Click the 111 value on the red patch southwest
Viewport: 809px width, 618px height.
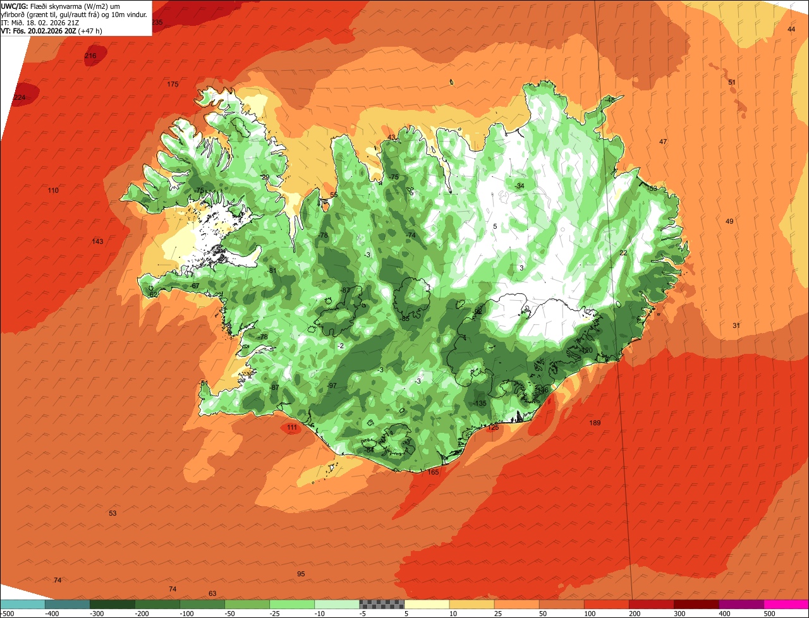click(x=291, y=427)
